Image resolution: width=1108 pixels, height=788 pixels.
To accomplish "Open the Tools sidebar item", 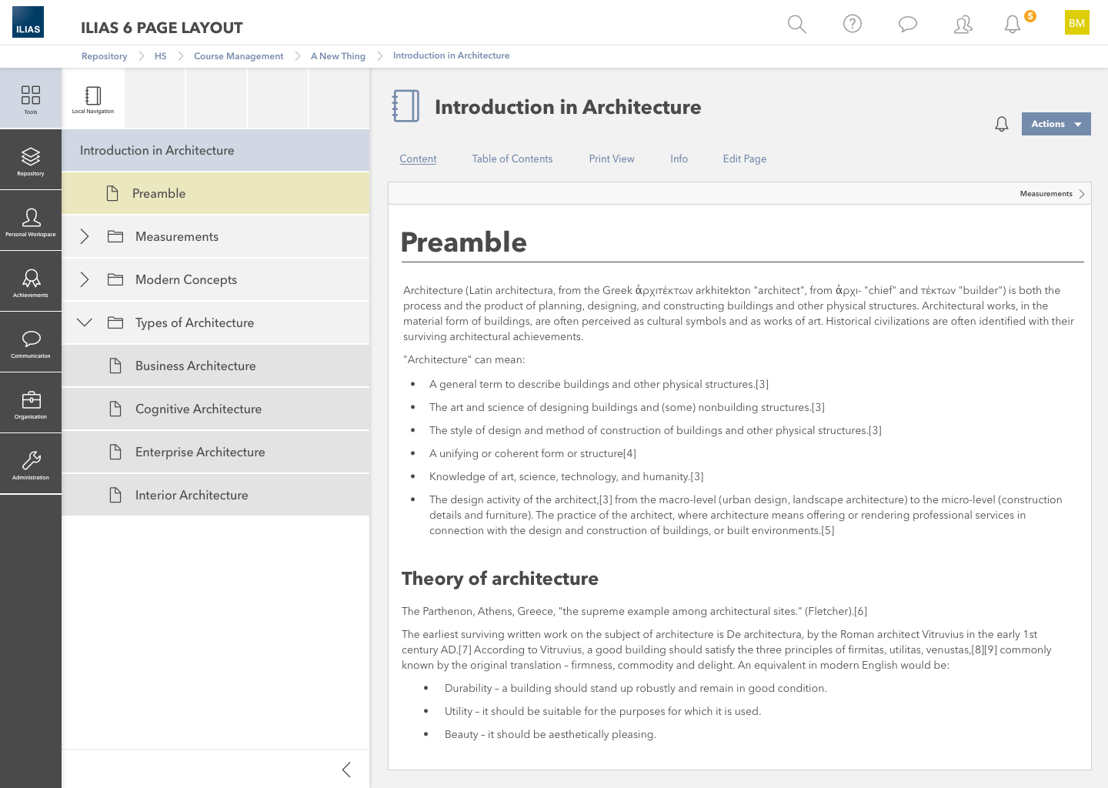I will (x=31, y=98).
